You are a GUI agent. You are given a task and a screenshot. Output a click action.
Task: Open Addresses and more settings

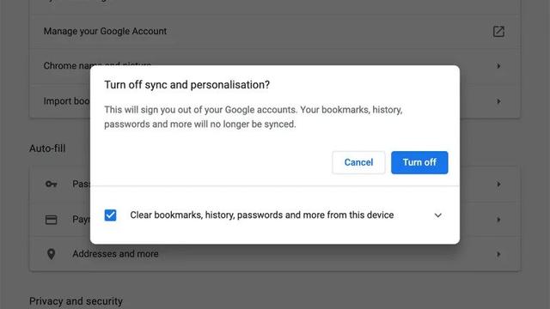(x=275, y=254)
